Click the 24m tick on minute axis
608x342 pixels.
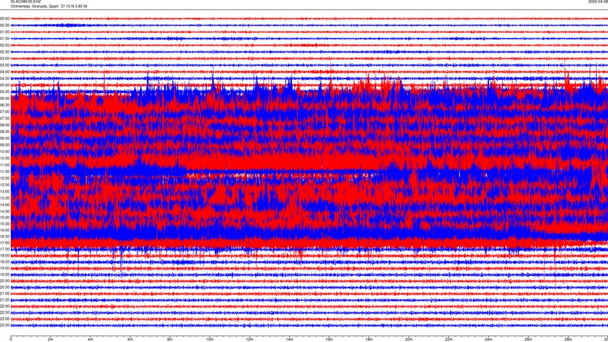pos(488,339)
